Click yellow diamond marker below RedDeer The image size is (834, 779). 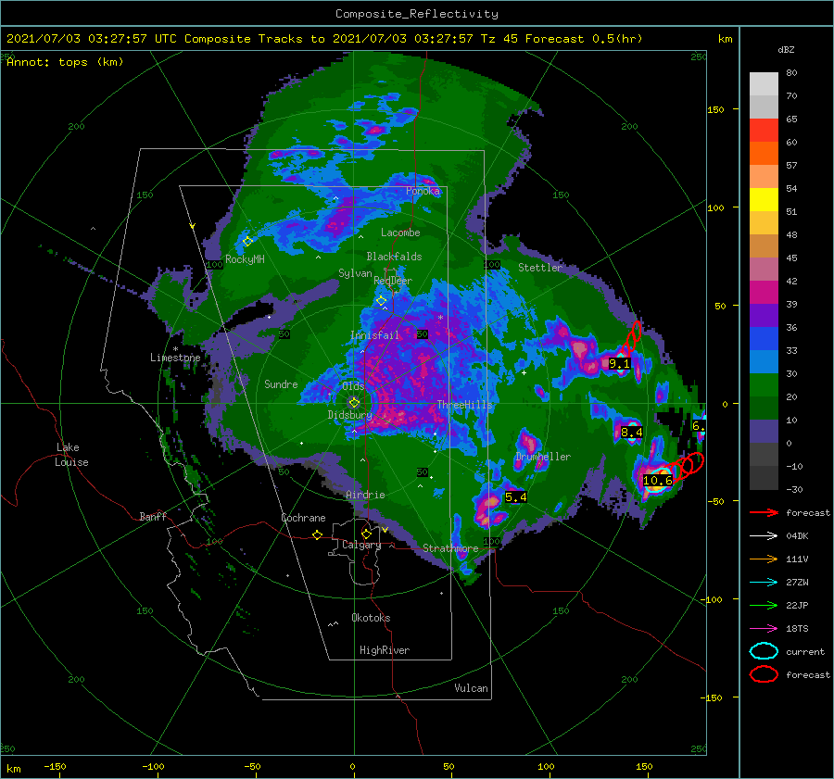[382, 301]
